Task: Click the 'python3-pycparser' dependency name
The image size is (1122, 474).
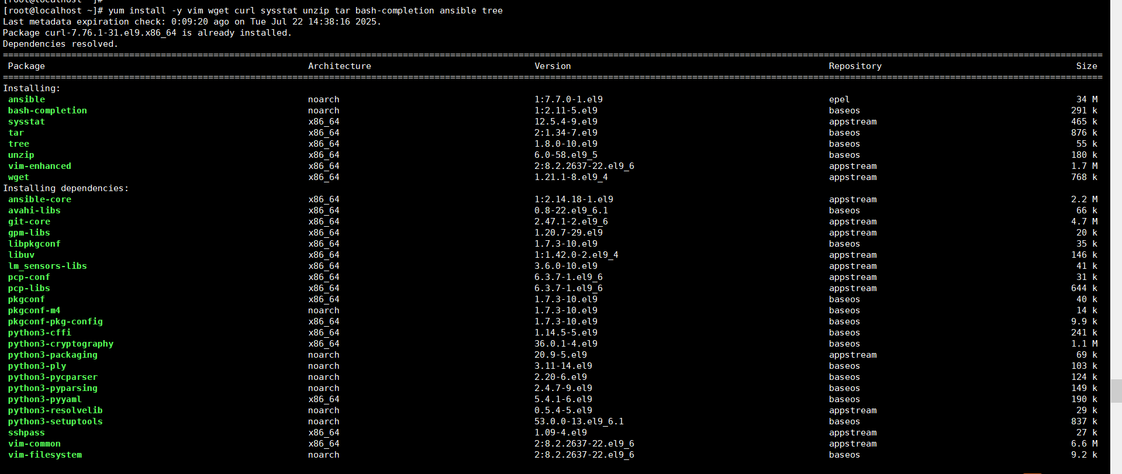Action: coord(53,377)
